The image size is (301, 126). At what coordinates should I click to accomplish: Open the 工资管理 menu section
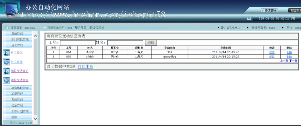(17, 94)
